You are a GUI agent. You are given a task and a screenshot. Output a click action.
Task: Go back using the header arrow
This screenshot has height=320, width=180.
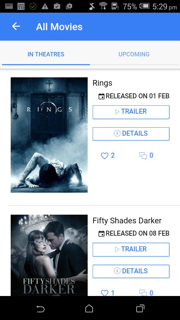tap(16, 26)
